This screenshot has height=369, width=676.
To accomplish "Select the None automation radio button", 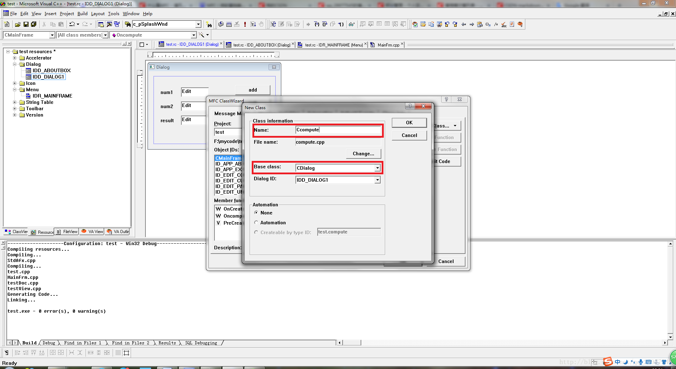I will coord(256,213).
